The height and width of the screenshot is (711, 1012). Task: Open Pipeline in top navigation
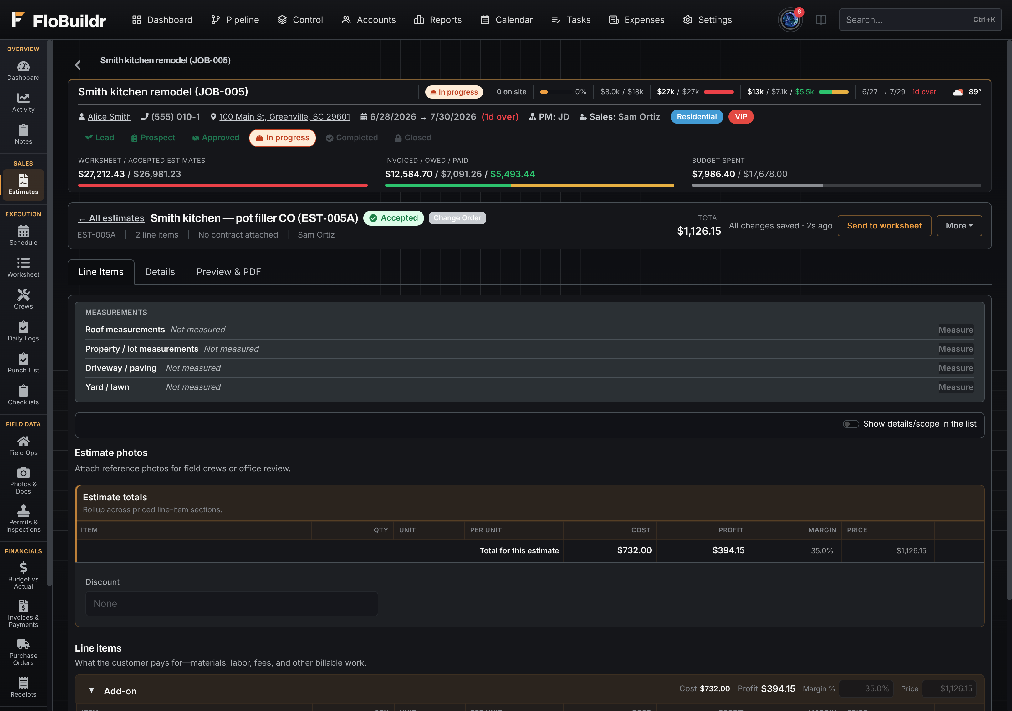point(234,20)
